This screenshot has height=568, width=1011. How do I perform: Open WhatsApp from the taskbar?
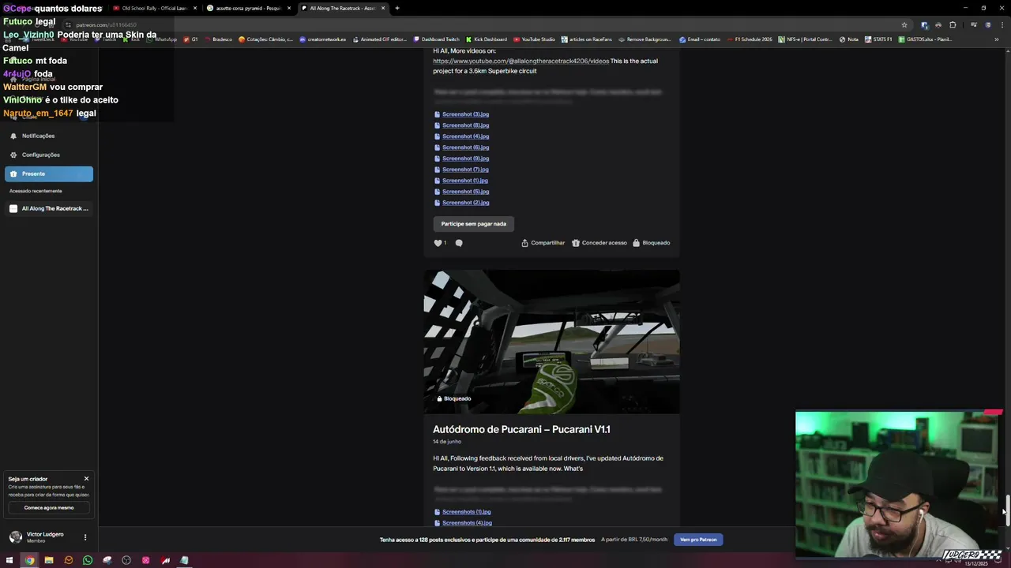click(x=88, y=561)
